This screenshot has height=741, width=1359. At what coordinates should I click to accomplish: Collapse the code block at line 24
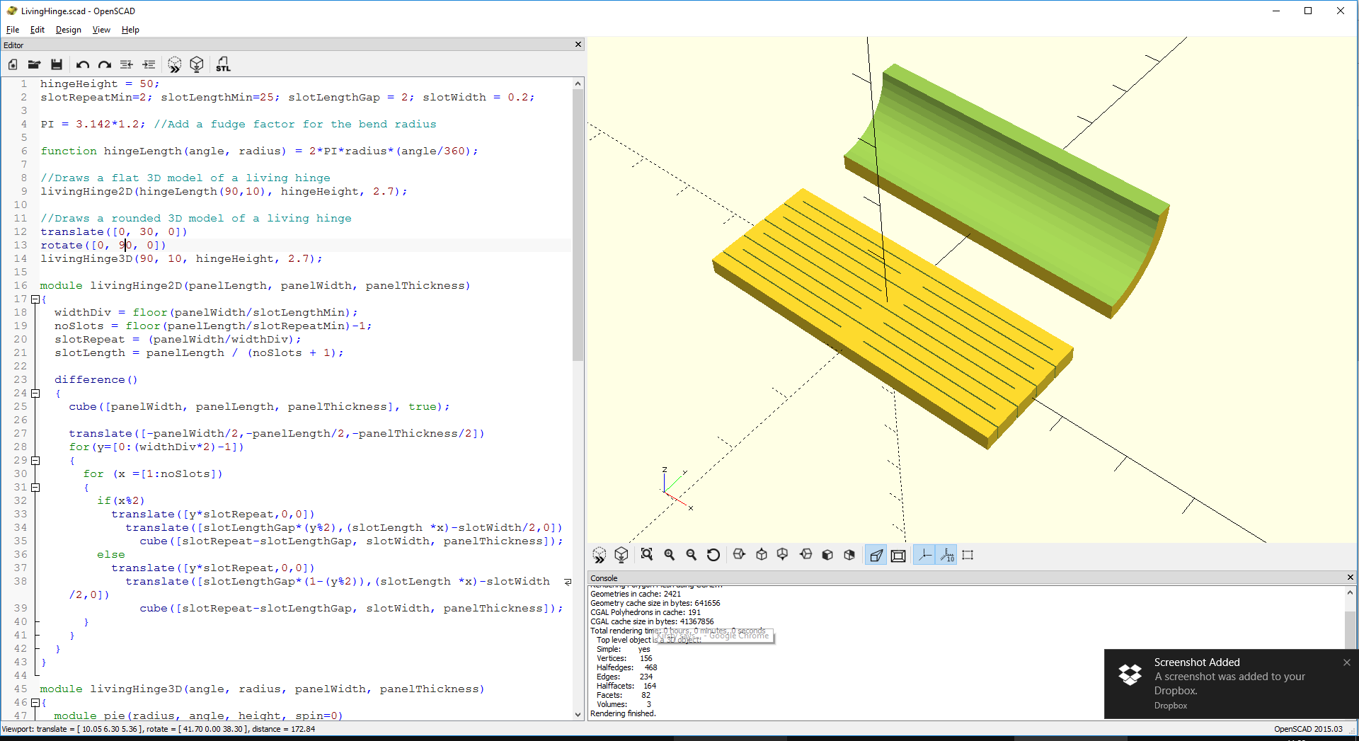coord(35,394)
